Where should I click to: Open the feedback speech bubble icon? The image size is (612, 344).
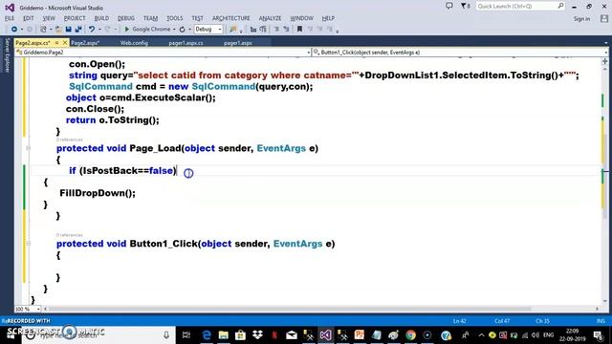pos(449,6)
